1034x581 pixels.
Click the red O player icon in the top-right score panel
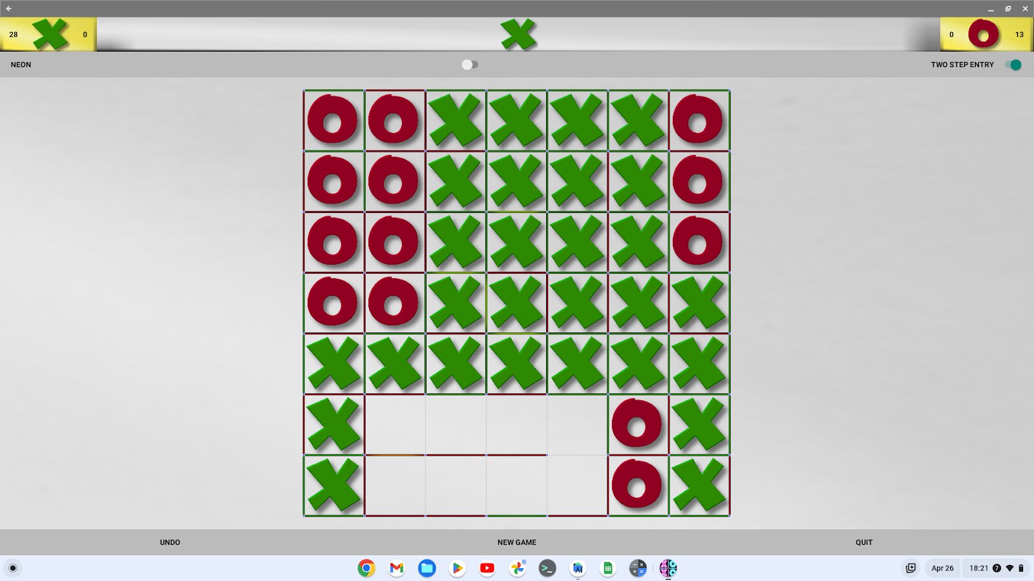point(984,34)
